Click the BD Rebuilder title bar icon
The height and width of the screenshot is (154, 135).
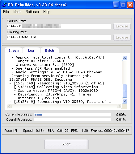click(x=4, y=5)
